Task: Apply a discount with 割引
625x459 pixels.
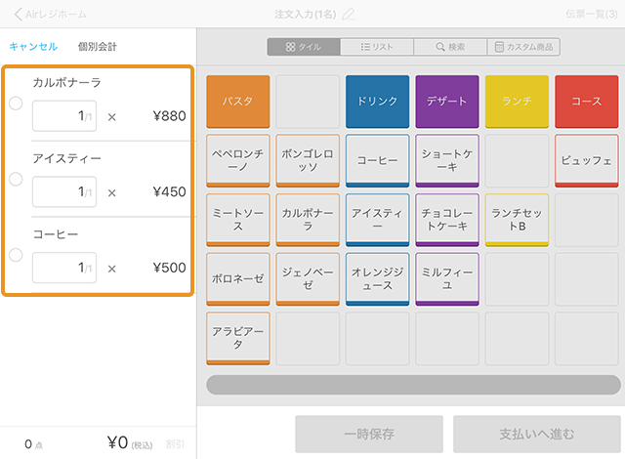Action: tap(175, 443)
